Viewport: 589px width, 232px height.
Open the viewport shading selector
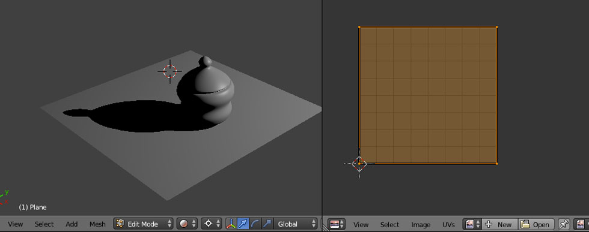click(x=187, y=224)
